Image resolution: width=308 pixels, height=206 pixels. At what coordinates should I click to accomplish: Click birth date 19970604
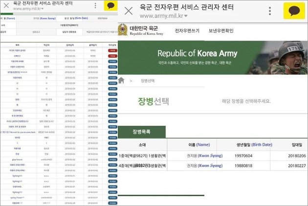pyautogui.click(x=243, y=156)
